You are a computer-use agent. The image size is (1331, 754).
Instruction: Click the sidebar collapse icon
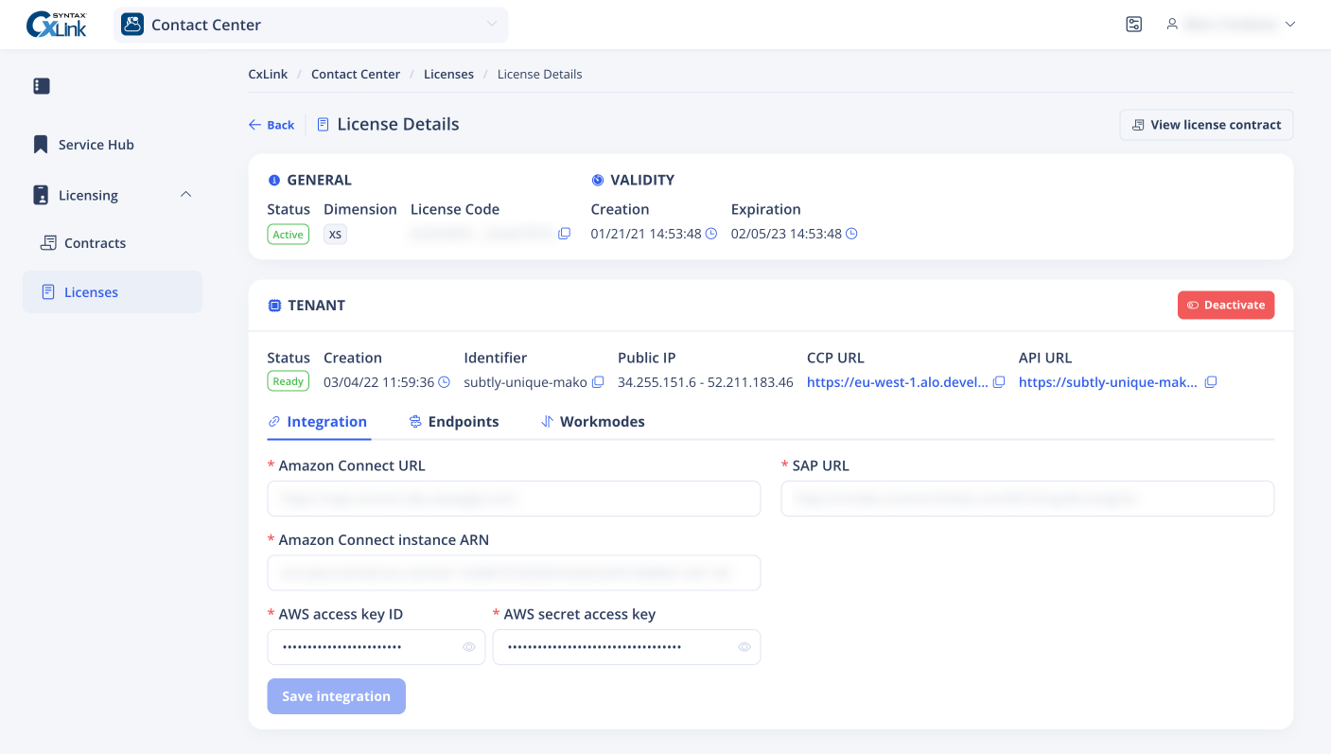tap(41, 86)
